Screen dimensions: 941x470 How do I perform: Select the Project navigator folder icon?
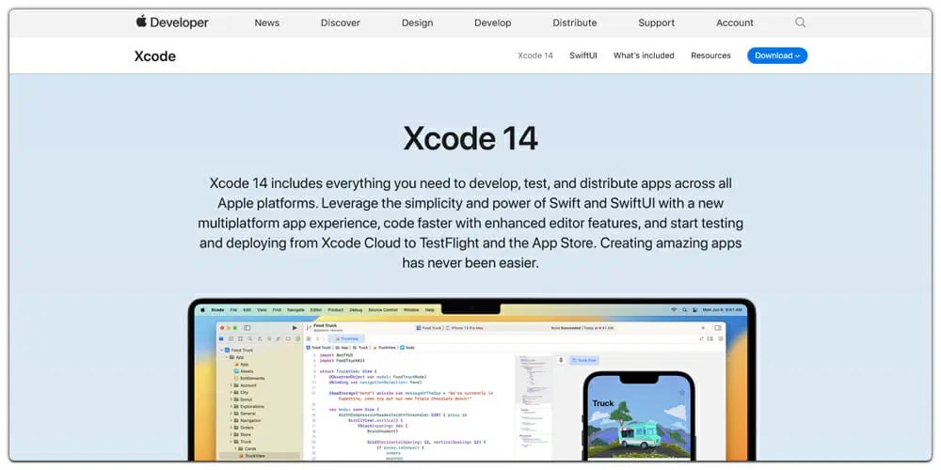click(x=221, y=338)
